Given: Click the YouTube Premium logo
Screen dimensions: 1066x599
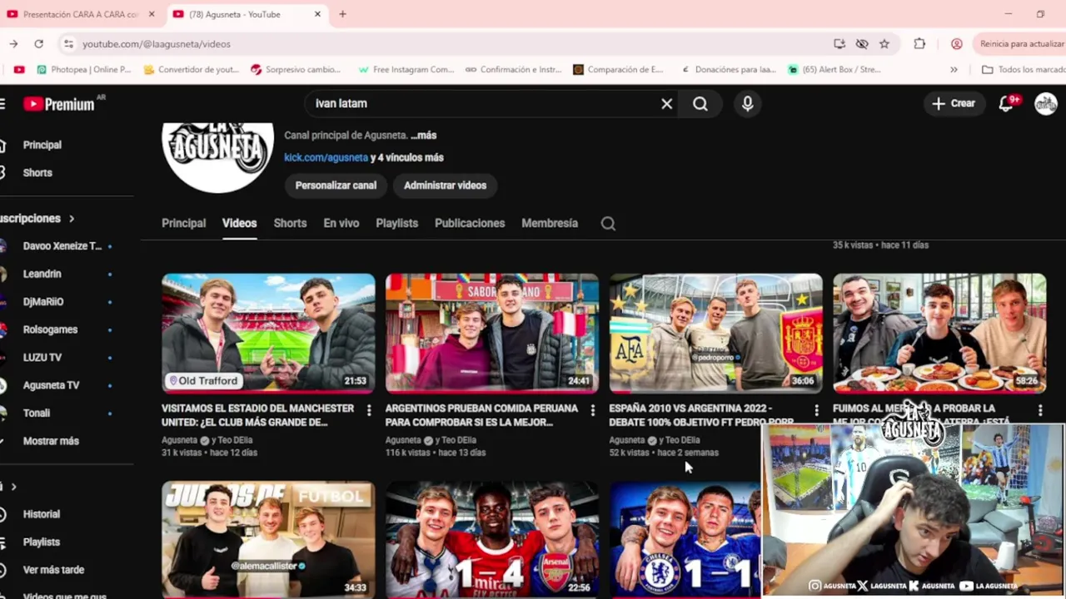Looking at the screenshot, I should (x=59, y=104).
